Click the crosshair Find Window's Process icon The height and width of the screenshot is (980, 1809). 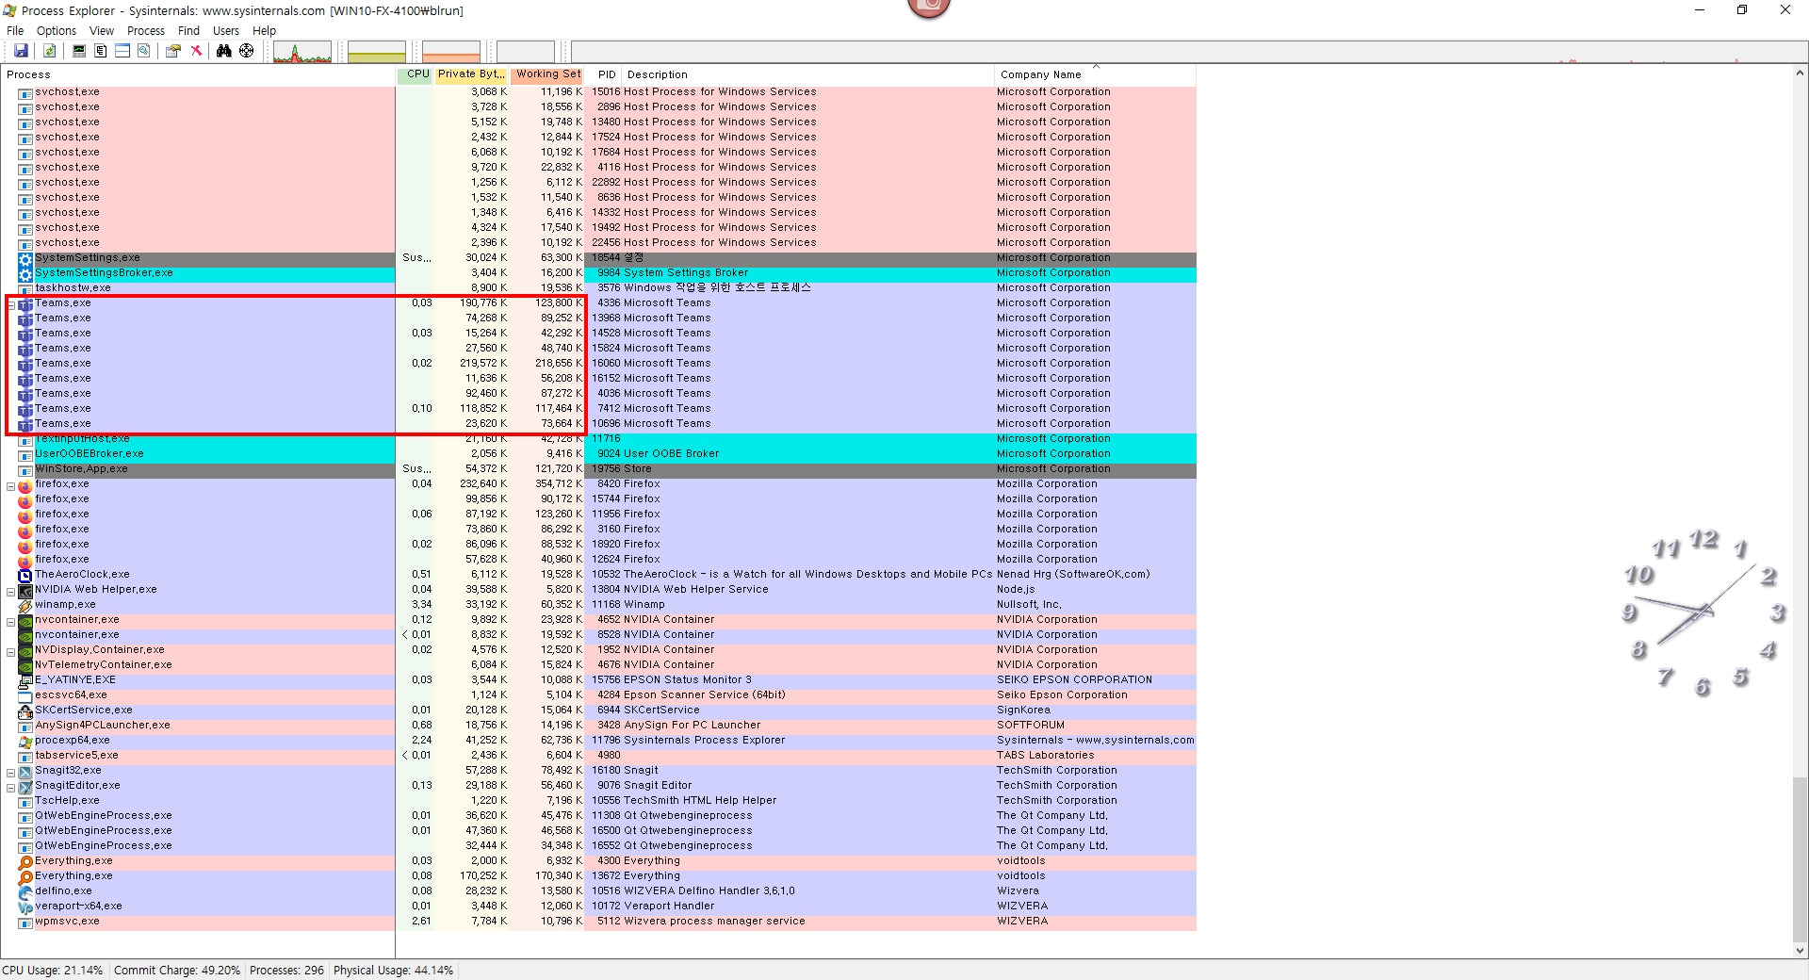click(247, 51)
